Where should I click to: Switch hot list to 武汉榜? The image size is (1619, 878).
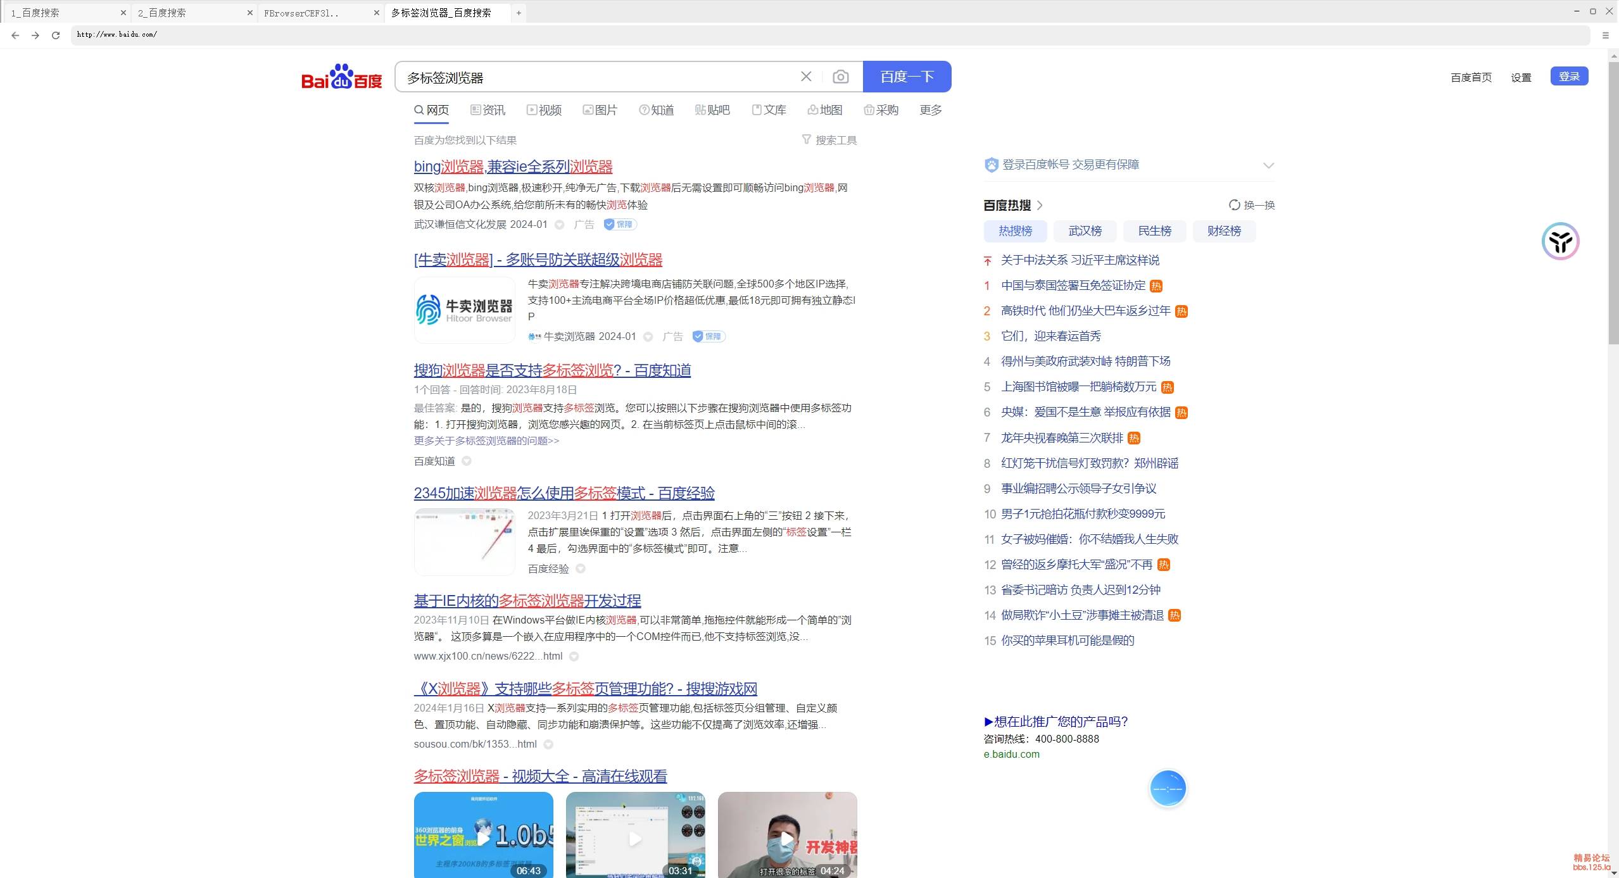[1085, 231]
